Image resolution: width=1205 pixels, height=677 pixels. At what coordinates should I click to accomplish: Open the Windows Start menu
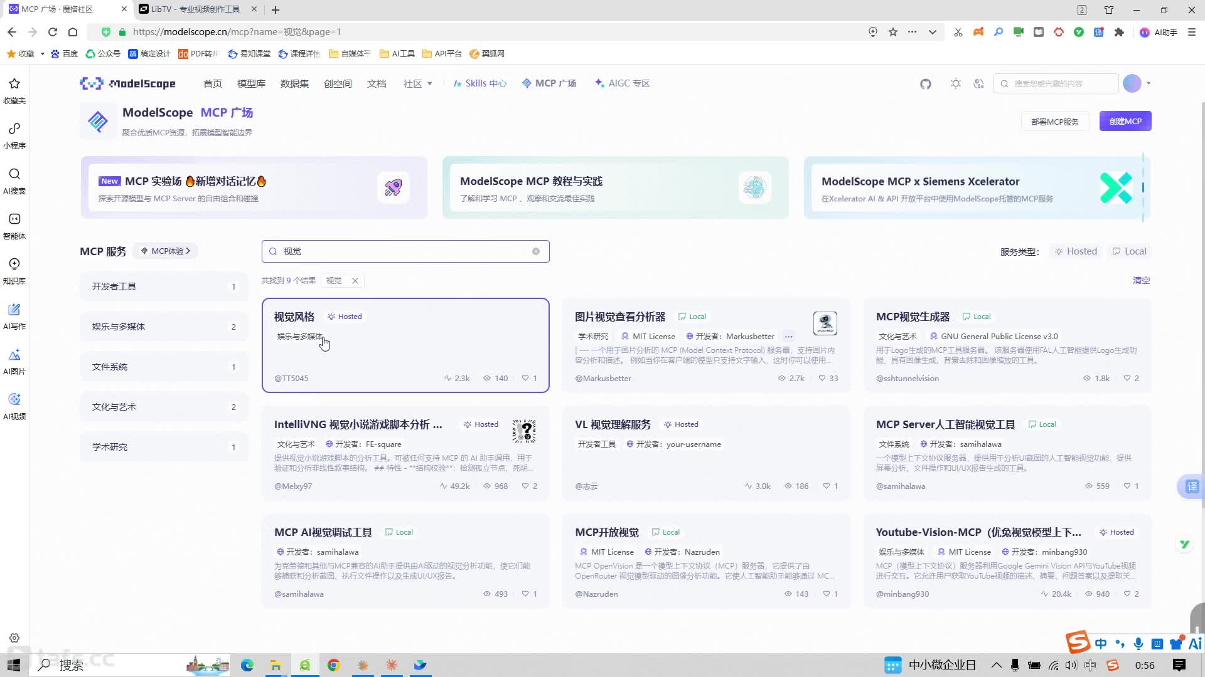tap(14, 665)
